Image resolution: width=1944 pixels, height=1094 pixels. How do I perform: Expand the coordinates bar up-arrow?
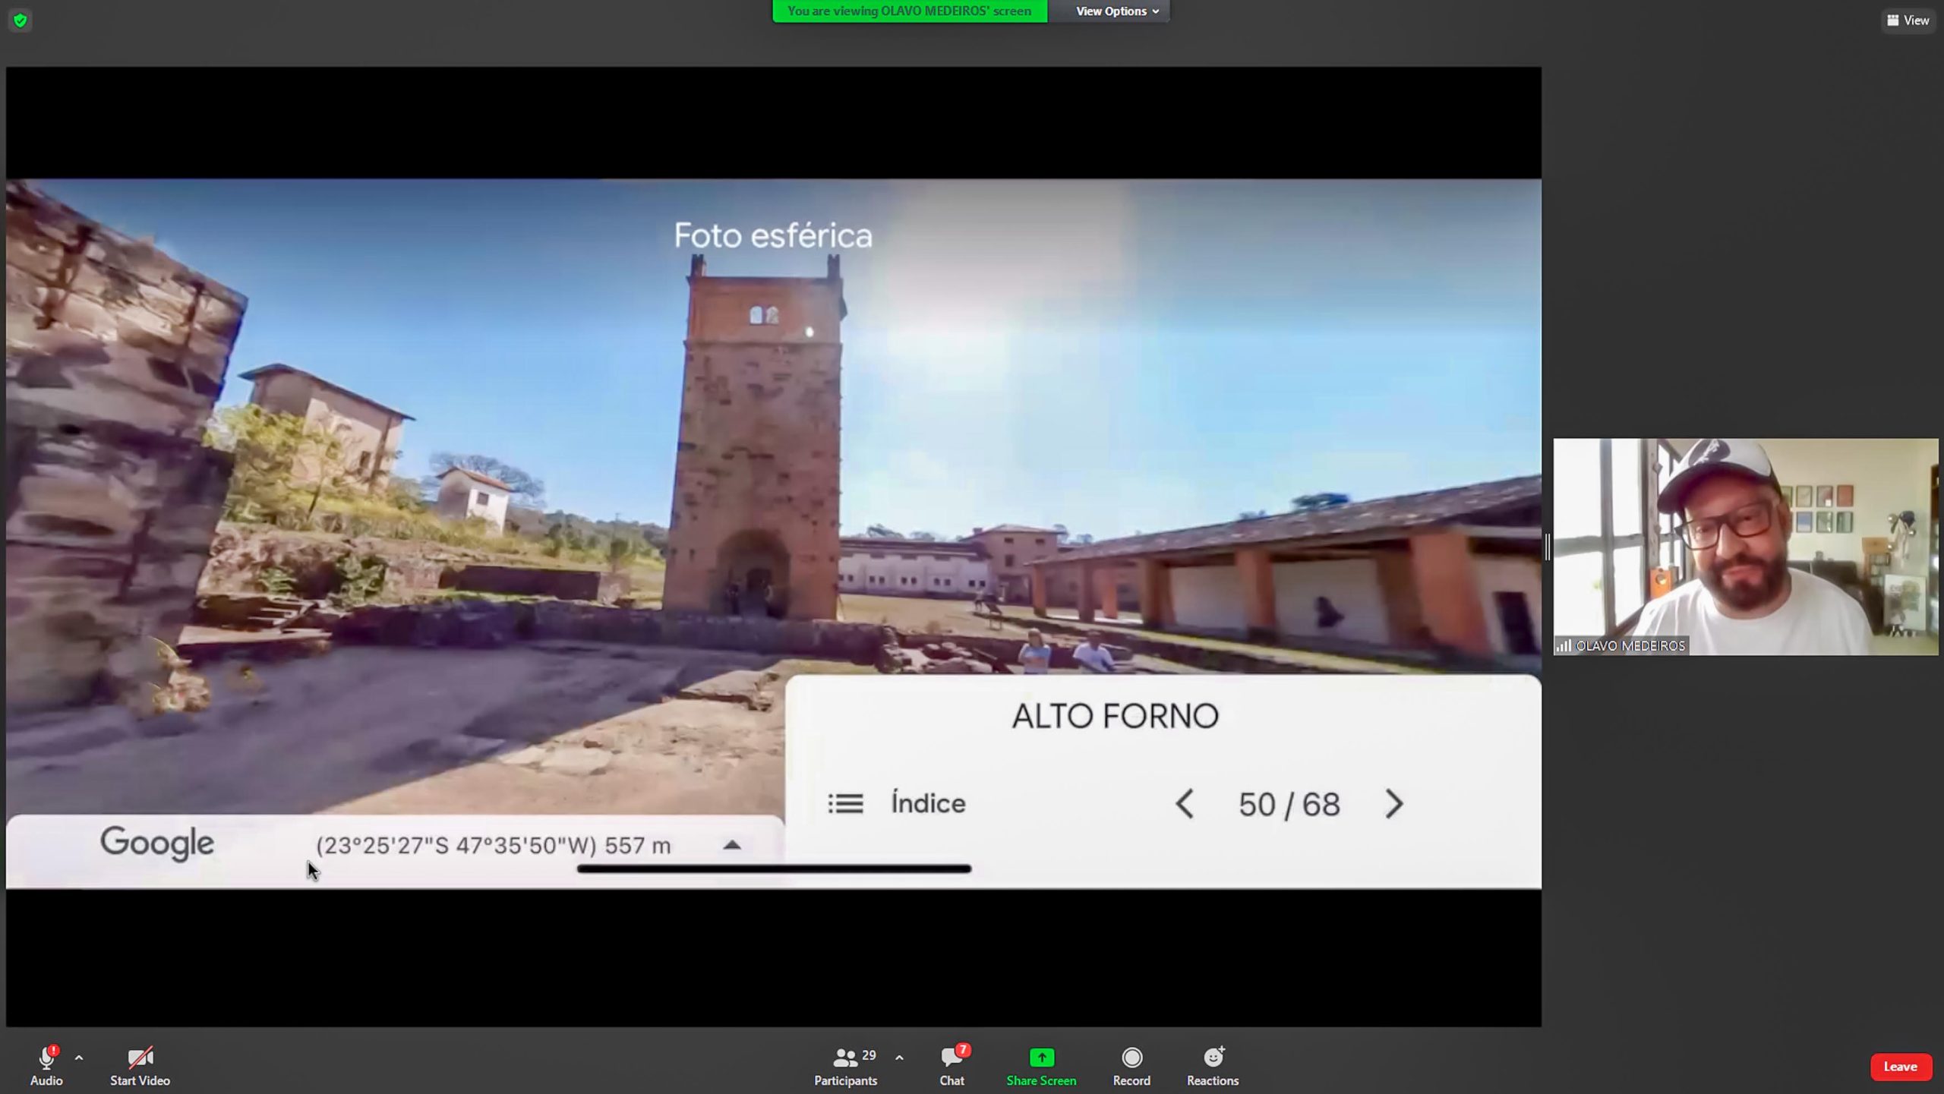[x=731, y=845]
